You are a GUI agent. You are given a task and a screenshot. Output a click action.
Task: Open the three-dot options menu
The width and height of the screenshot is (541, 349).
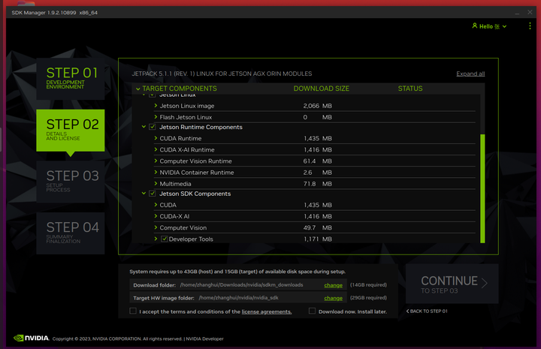(530, 26)
